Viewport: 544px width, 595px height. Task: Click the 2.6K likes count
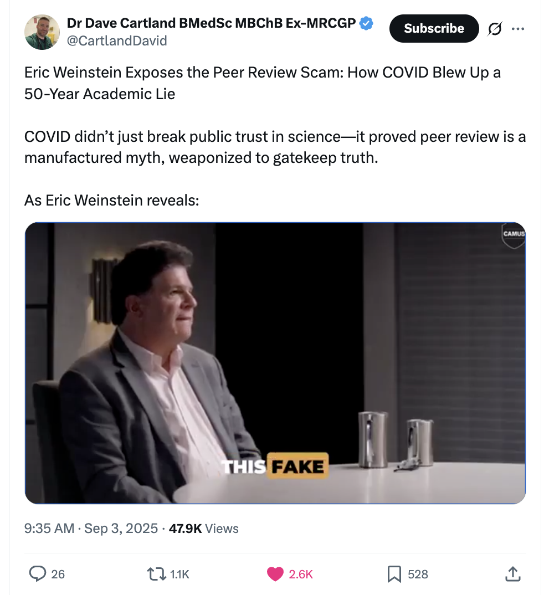(x=301, y=574)
